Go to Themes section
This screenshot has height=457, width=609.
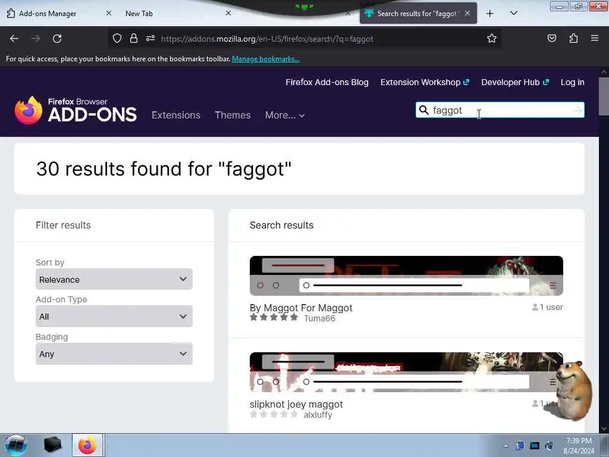[x=233, y=115]
